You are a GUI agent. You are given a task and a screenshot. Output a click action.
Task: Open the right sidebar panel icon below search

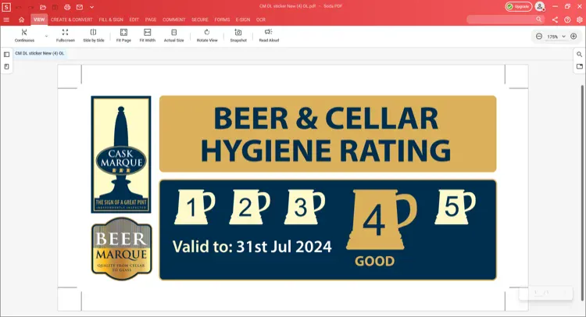pos(579,66)
